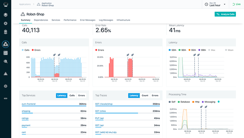Open the more options ellipsis sidebar icon
Viewport: 244px width, 138px height.
(6, 98)
